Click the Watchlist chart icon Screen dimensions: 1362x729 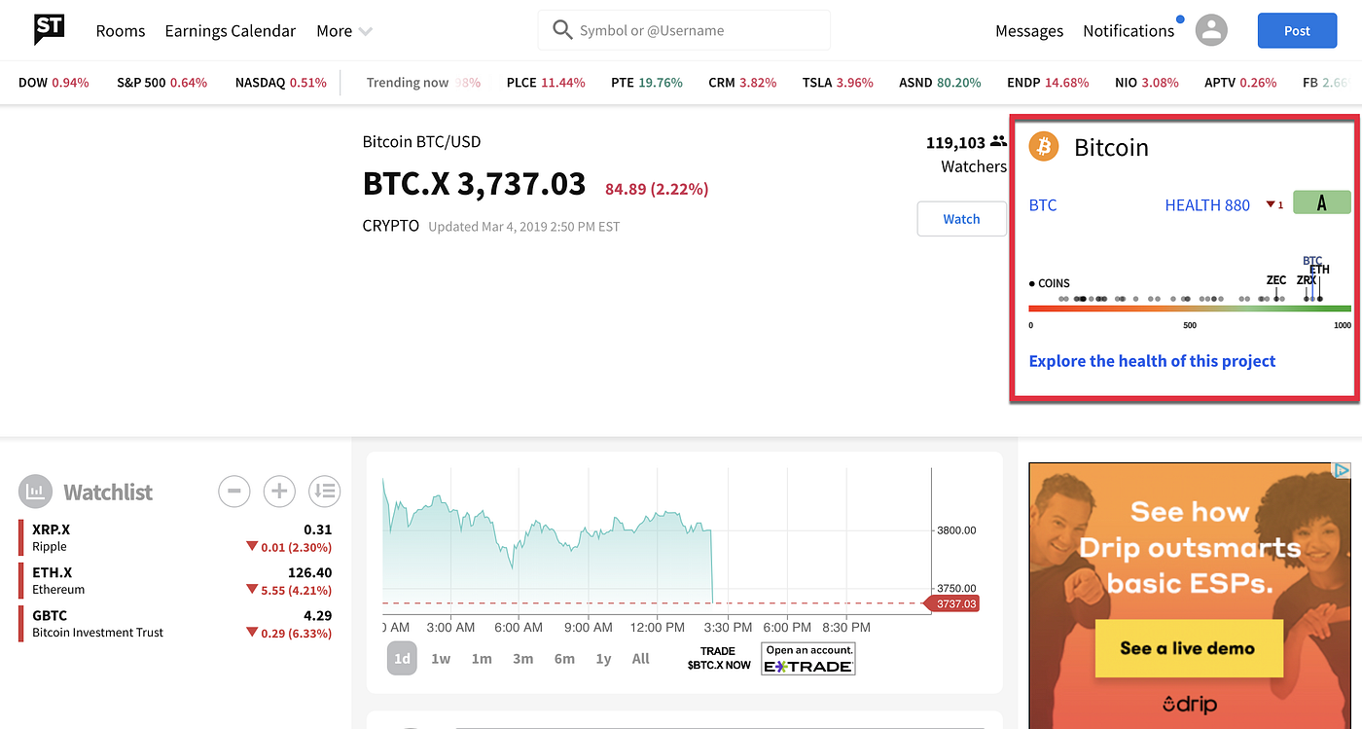[35, 492]
